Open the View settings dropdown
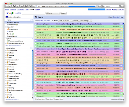The height and width of the screenshot is (107, 129). pos(85,21)
